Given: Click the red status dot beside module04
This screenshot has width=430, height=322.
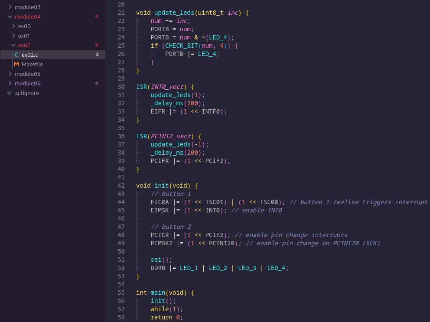Looking at the screenshot, I should coord(97,16).
